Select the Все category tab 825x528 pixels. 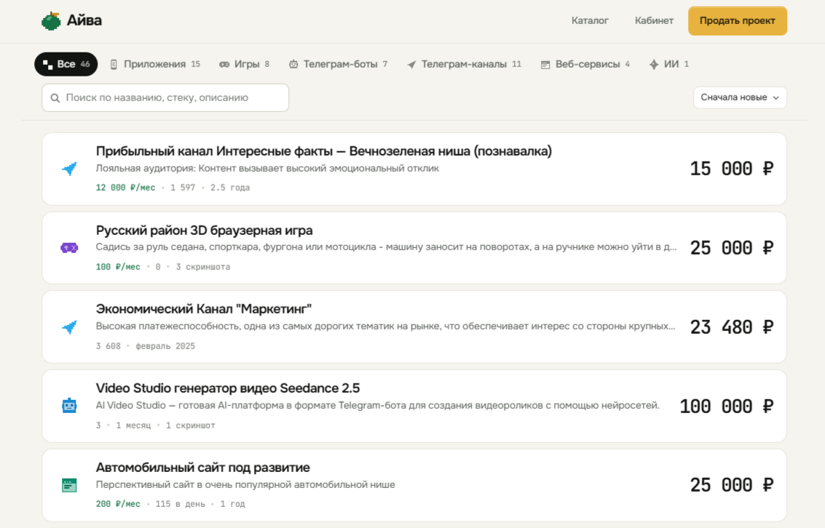click(x=66, y=64)
